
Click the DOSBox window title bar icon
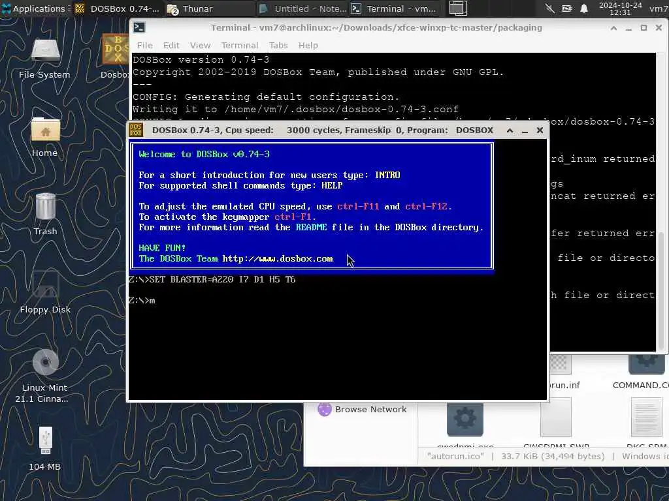point(136,130)
